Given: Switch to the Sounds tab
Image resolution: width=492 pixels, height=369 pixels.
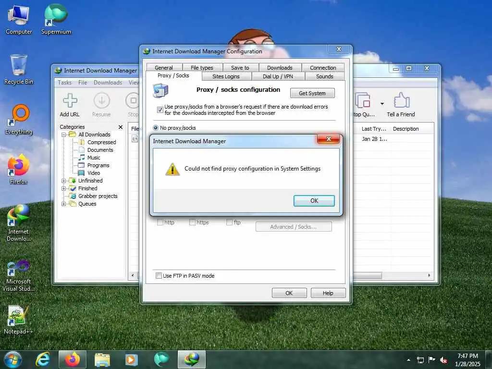Looking at the screenshot, I should (325, 76).
